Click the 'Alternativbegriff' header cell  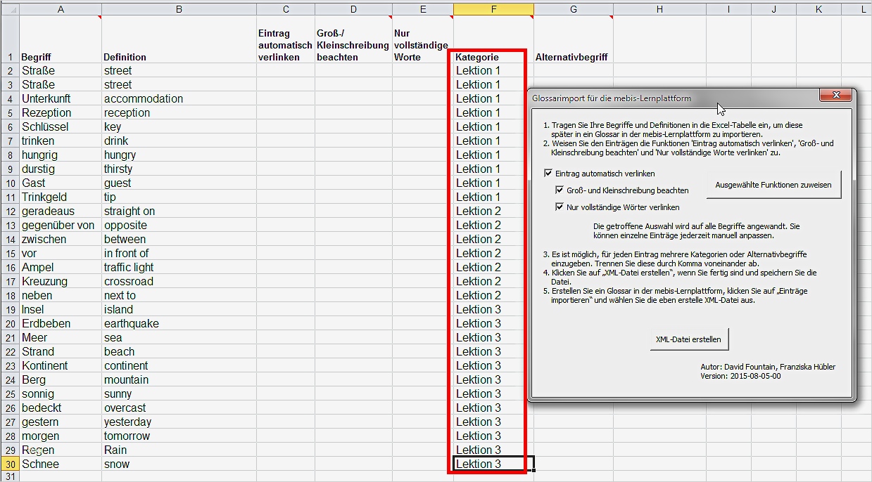coord(574,39)
